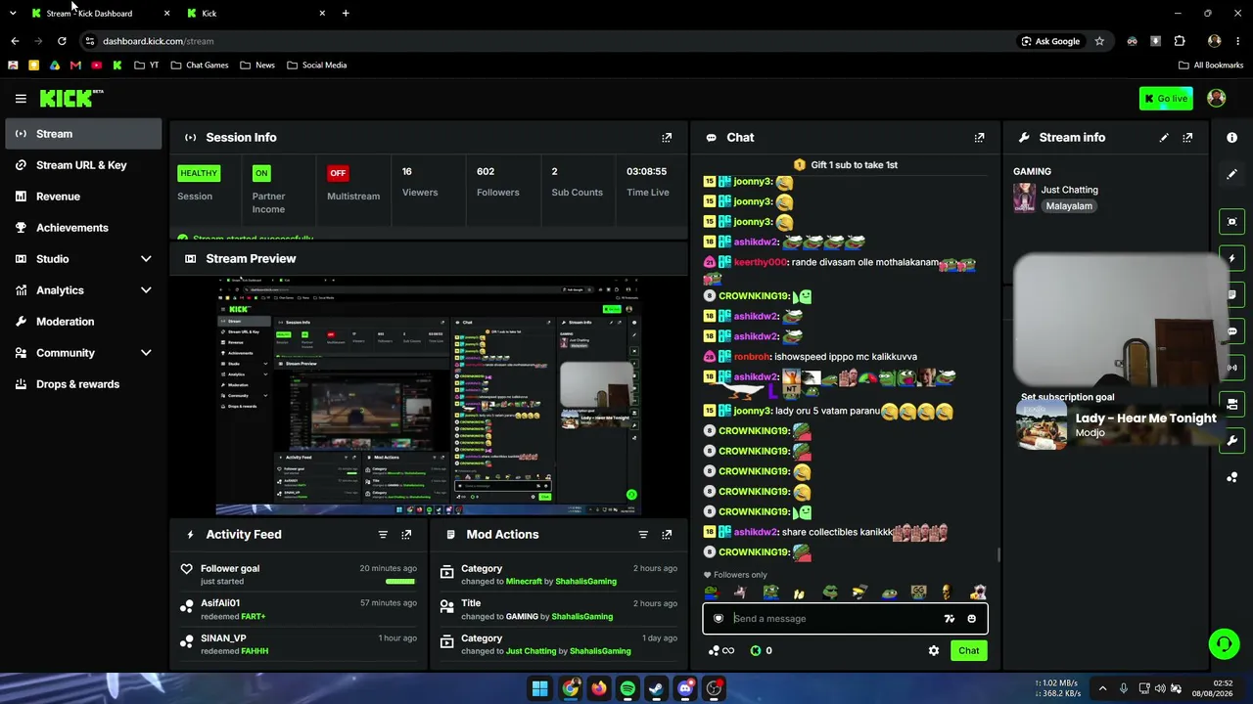Pop out the Mod Actions panel

coord(667,535)
